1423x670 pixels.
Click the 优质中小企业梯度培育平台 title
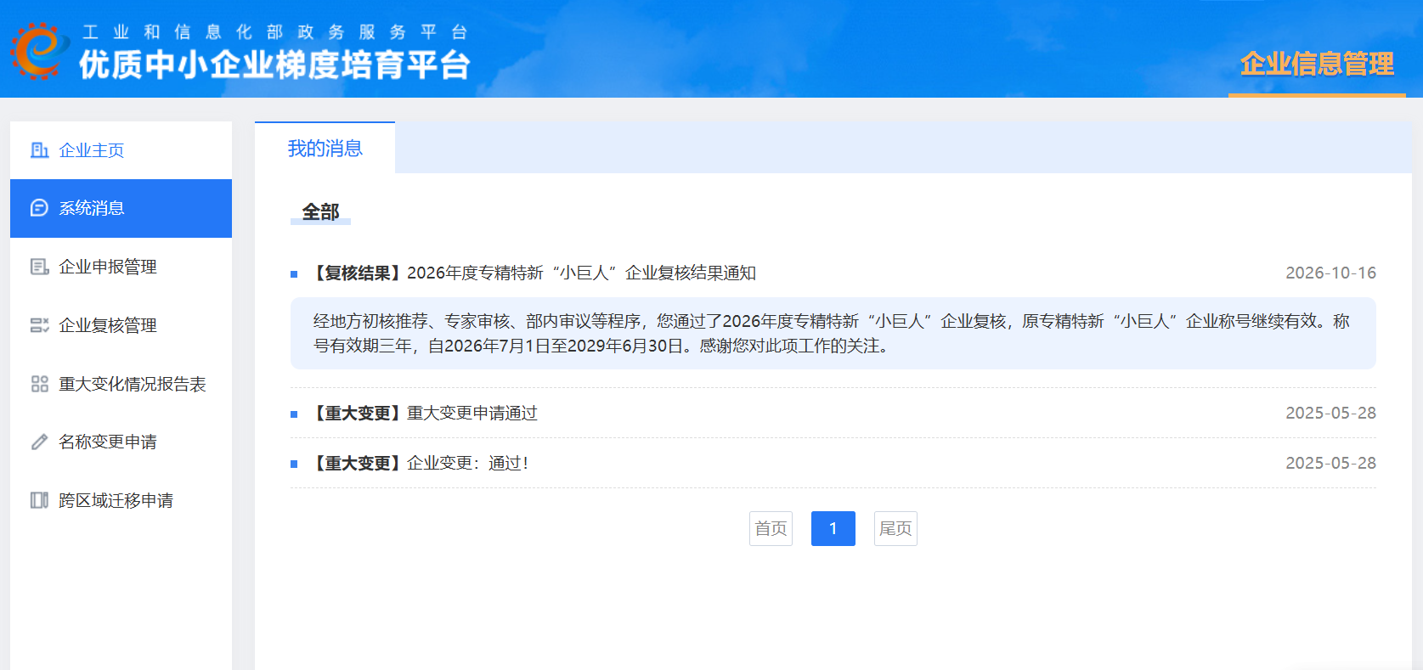[274, 65]
